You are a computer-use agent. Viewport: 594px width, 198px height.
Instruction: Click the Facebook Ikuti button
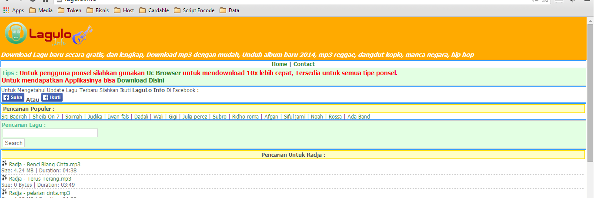(52, 97)
